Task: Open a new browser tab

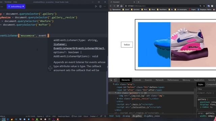Action: (x=138, y=2)
